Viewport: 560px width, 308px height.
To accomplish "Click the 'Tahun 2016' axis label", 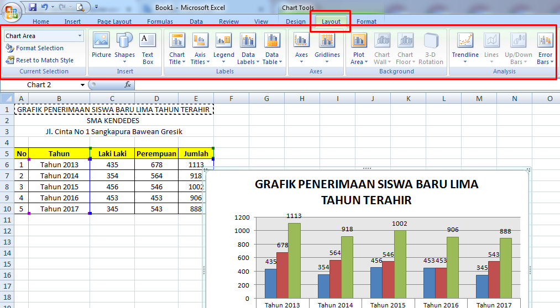I will tap(441, 305).
